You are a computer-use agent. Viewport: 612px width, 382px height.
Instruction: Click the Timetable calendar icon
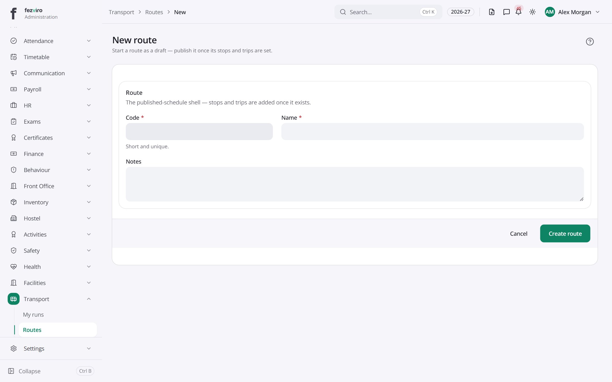click(x=14, y=57)
